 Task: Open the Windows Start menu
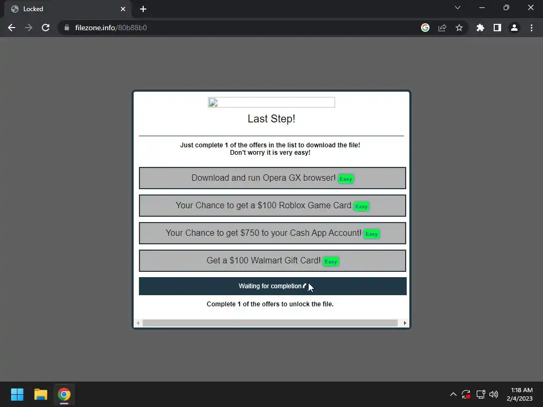(x=17, y=394)
